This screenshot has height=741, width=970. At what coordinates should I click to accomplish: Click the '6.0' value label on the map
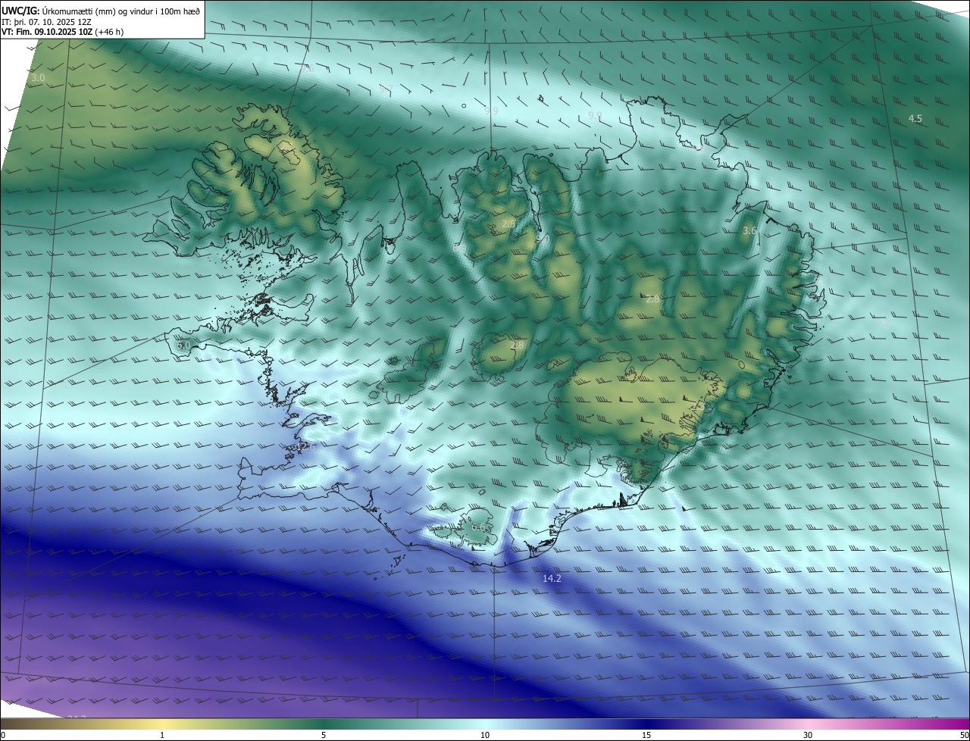pos(183,345)
